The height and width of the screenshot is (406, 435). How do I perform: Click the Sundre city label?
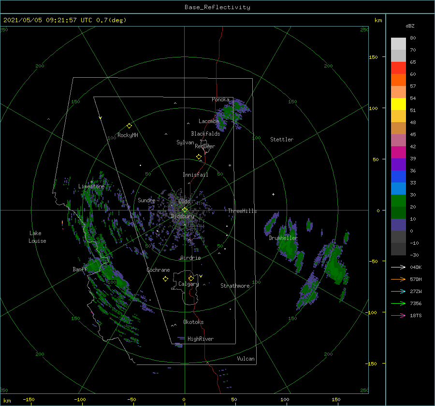point(146,200)
